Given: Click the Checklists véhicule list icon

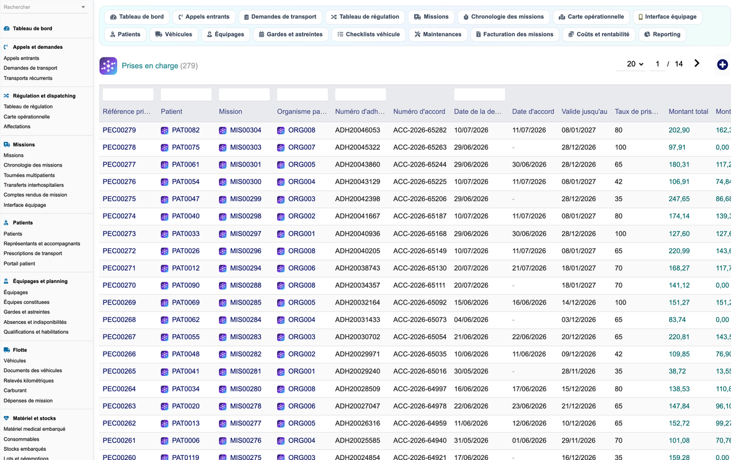Looking at the screenshot, I should click(340, 34).
